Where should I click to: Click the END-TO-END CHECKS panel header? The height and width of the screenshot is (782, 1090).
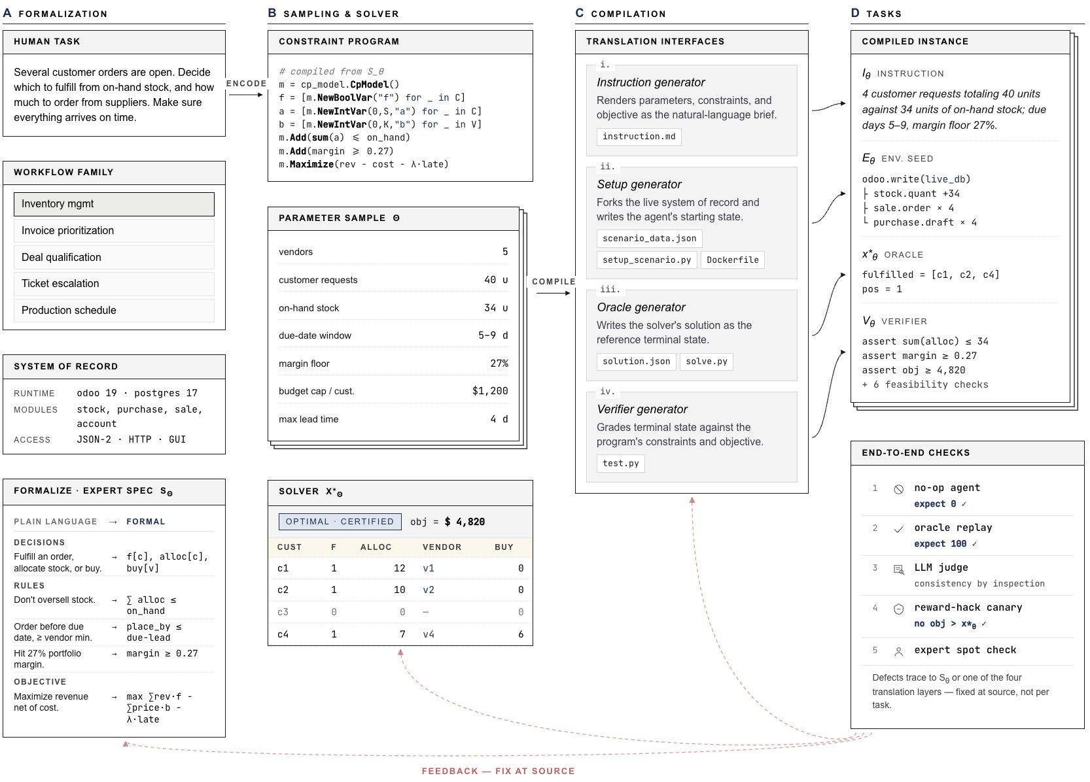click(968, 453)
